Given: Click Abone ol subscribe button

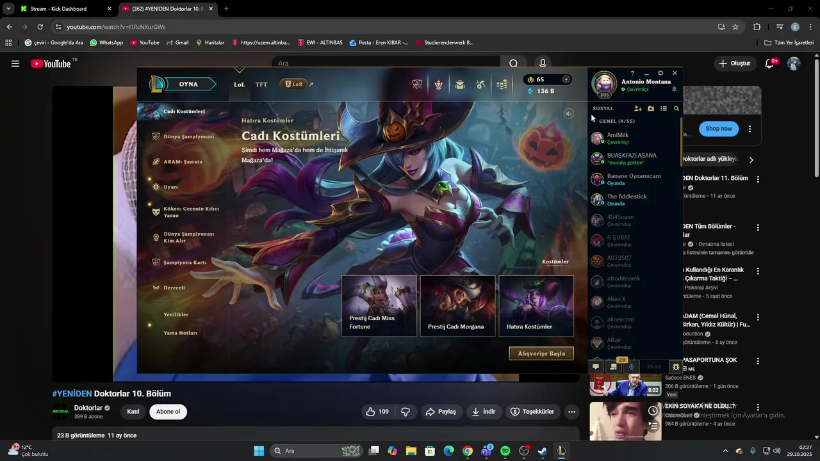Looking at the screenshot, I should (168, 412).
